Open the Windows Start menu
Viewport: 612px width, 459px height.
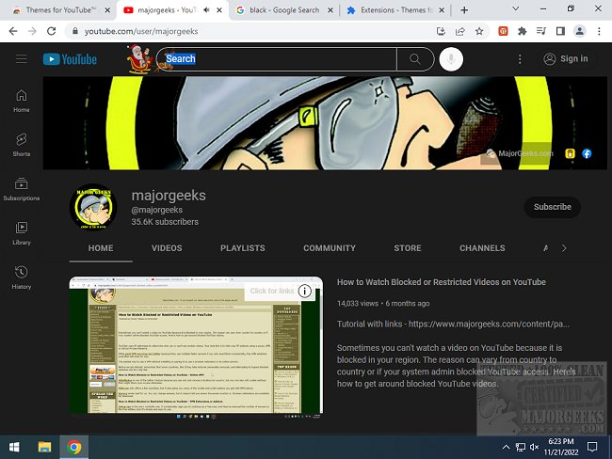coord(14,447)
